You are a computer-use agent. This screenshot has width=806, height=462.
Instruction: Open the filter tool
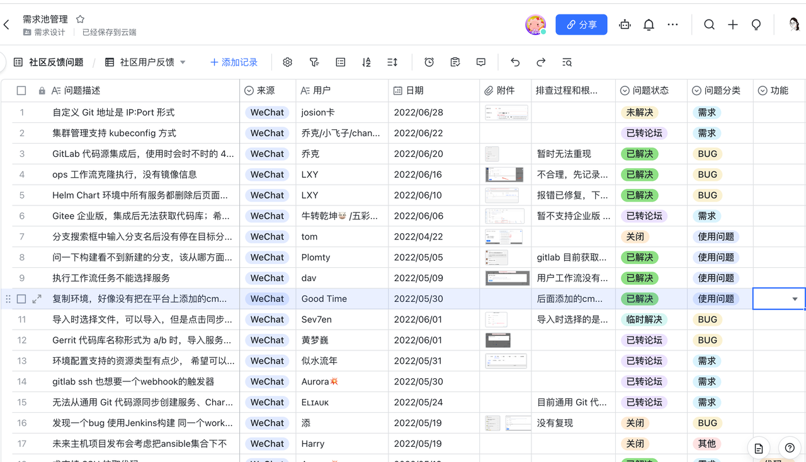click(x=314, y=62)
